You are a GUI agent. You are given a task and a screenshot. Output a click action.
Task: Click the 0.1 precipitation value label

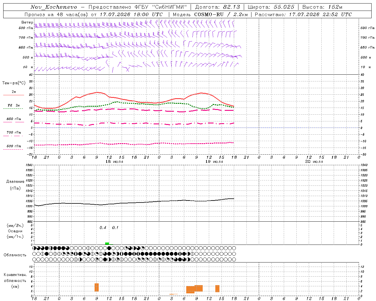point(115,228)
